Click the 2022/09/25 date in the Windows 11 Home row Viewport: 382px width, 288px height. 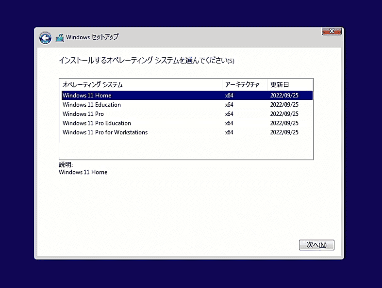pyautogui.click(x=284, y=96)
